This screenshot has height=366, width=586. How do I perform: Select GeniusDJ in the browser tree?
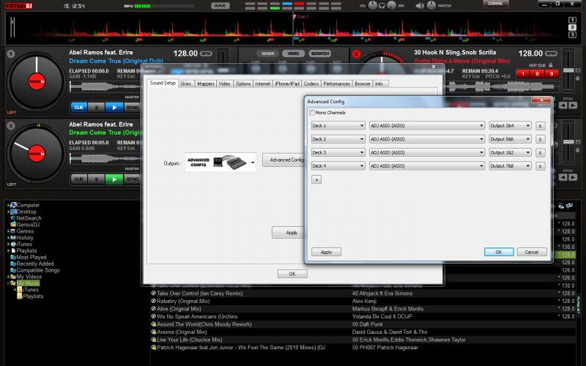[28, 225]
